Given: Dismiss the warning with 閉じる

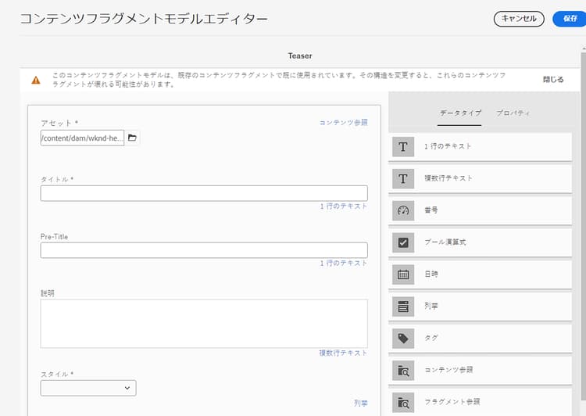Looking at the screenshot, I should click(x=553, y=79).
